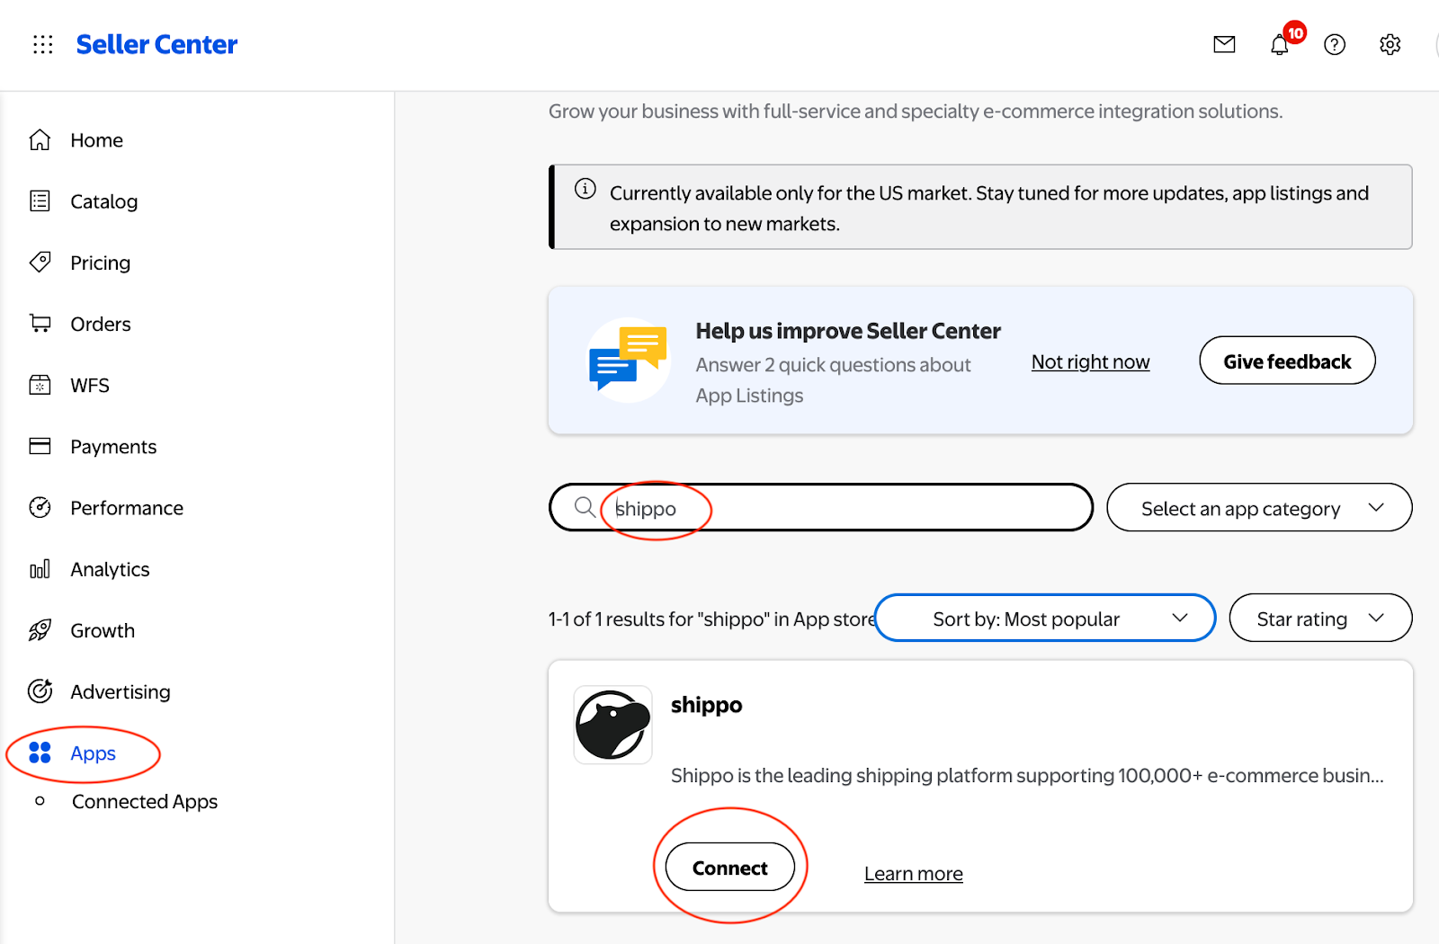Image resolution: width=1439 pixels, height=944 pixels.
Task: Click the results count text for shippo
Action: point(711,619)
